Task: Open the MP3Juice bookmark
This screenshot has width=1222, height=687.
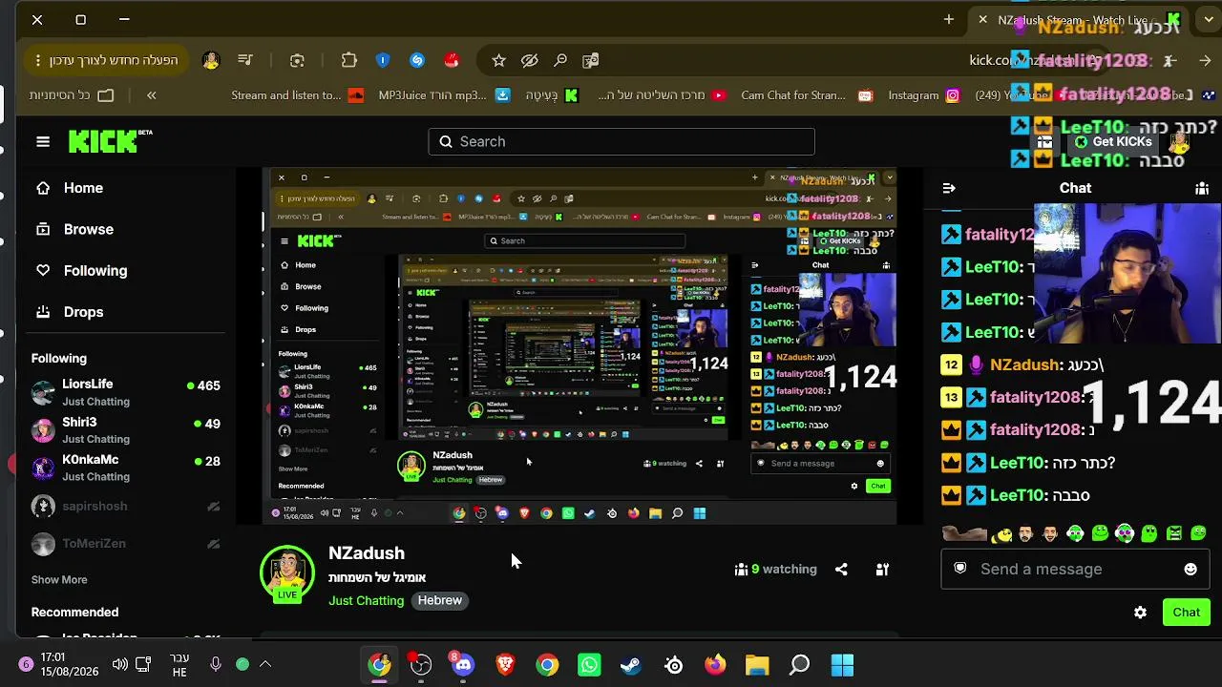Action: 444,95
